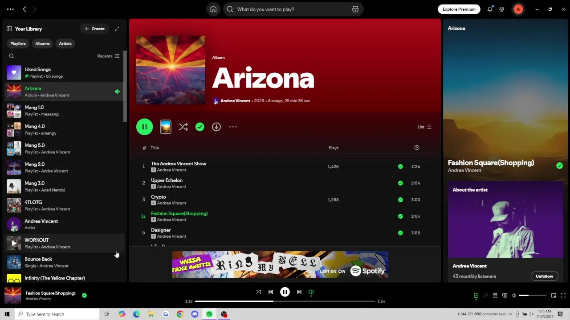The image size is (570, 320).
Task: Toggle saved check in Now Playing panel
Action: point(559,166)
